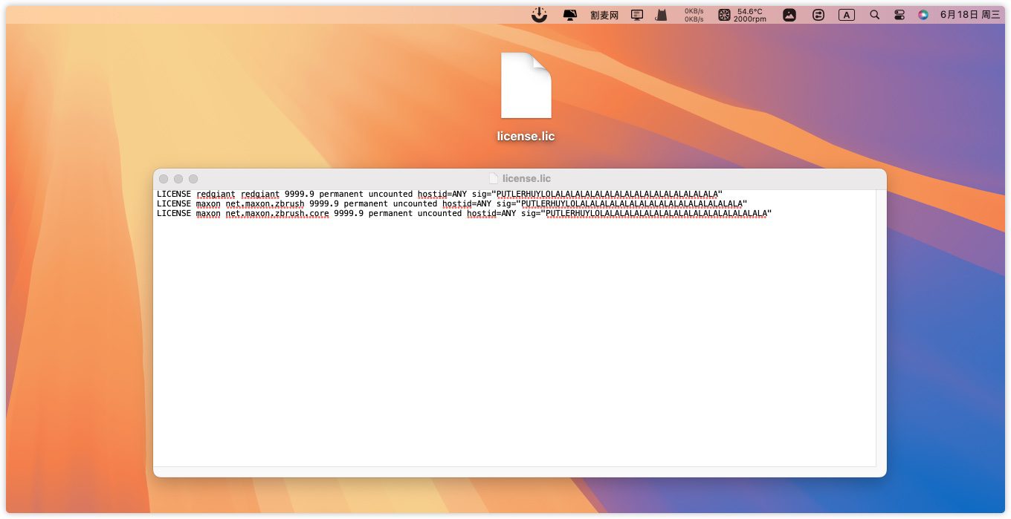Image resolution: width=1011 pixels, height=519 pixels.
Task: Show network speed 0KB/s monitor
Action: click(x=694, y=15)
